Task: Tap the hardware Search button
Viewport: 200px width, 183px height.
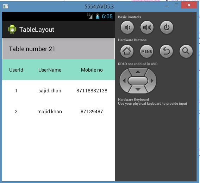Action: click(186, 51)
